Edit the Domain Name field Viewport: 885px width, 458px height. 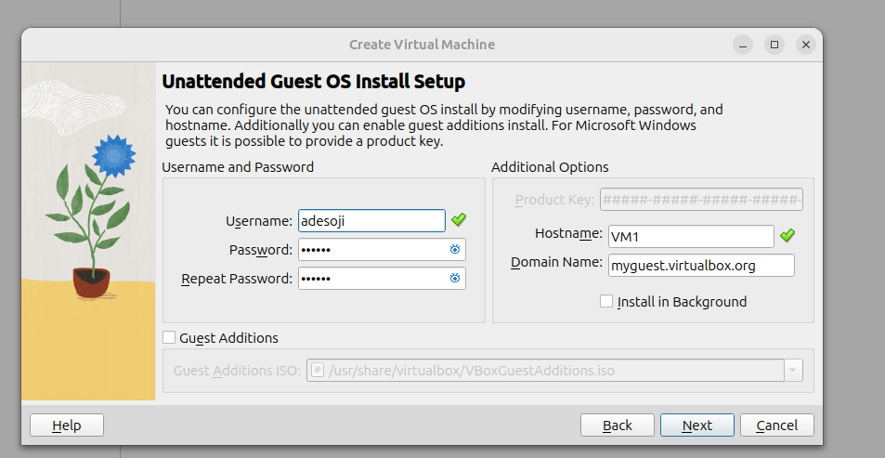pyautogui.click(x=701, y=265)
